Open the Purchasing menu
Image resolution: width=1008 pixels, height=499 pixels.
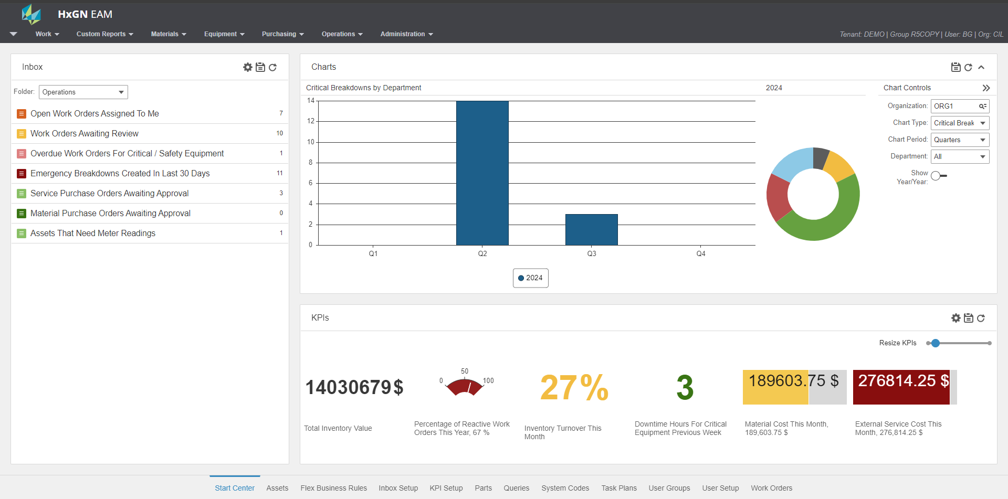(282, 34)
